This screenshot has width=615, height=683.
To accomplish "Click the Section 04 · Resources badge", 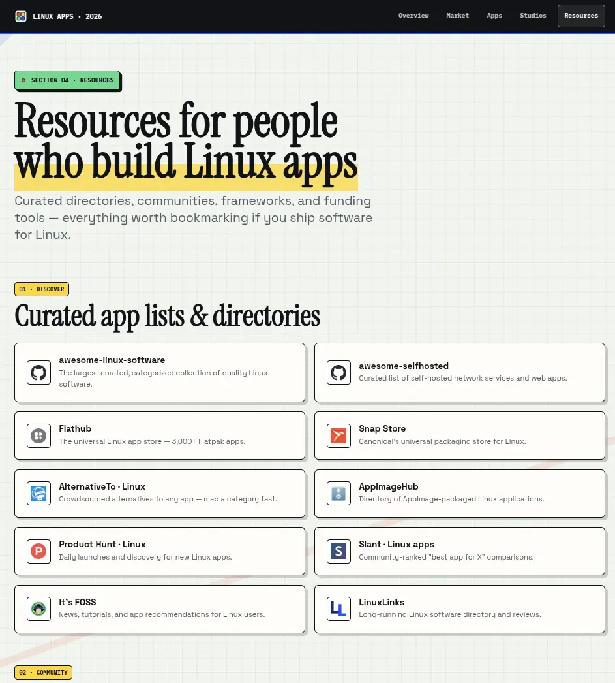I will pos(67,80).
